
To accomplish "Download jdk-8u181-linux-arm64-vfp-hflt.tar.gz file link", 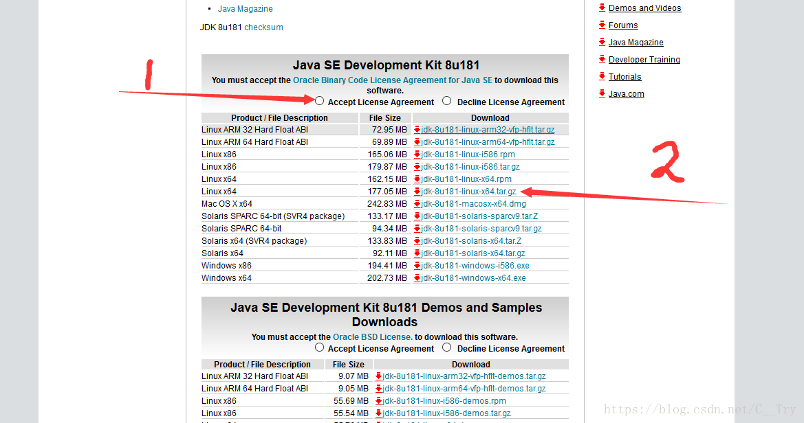I will pyautogui.click(x=488, y=142).
